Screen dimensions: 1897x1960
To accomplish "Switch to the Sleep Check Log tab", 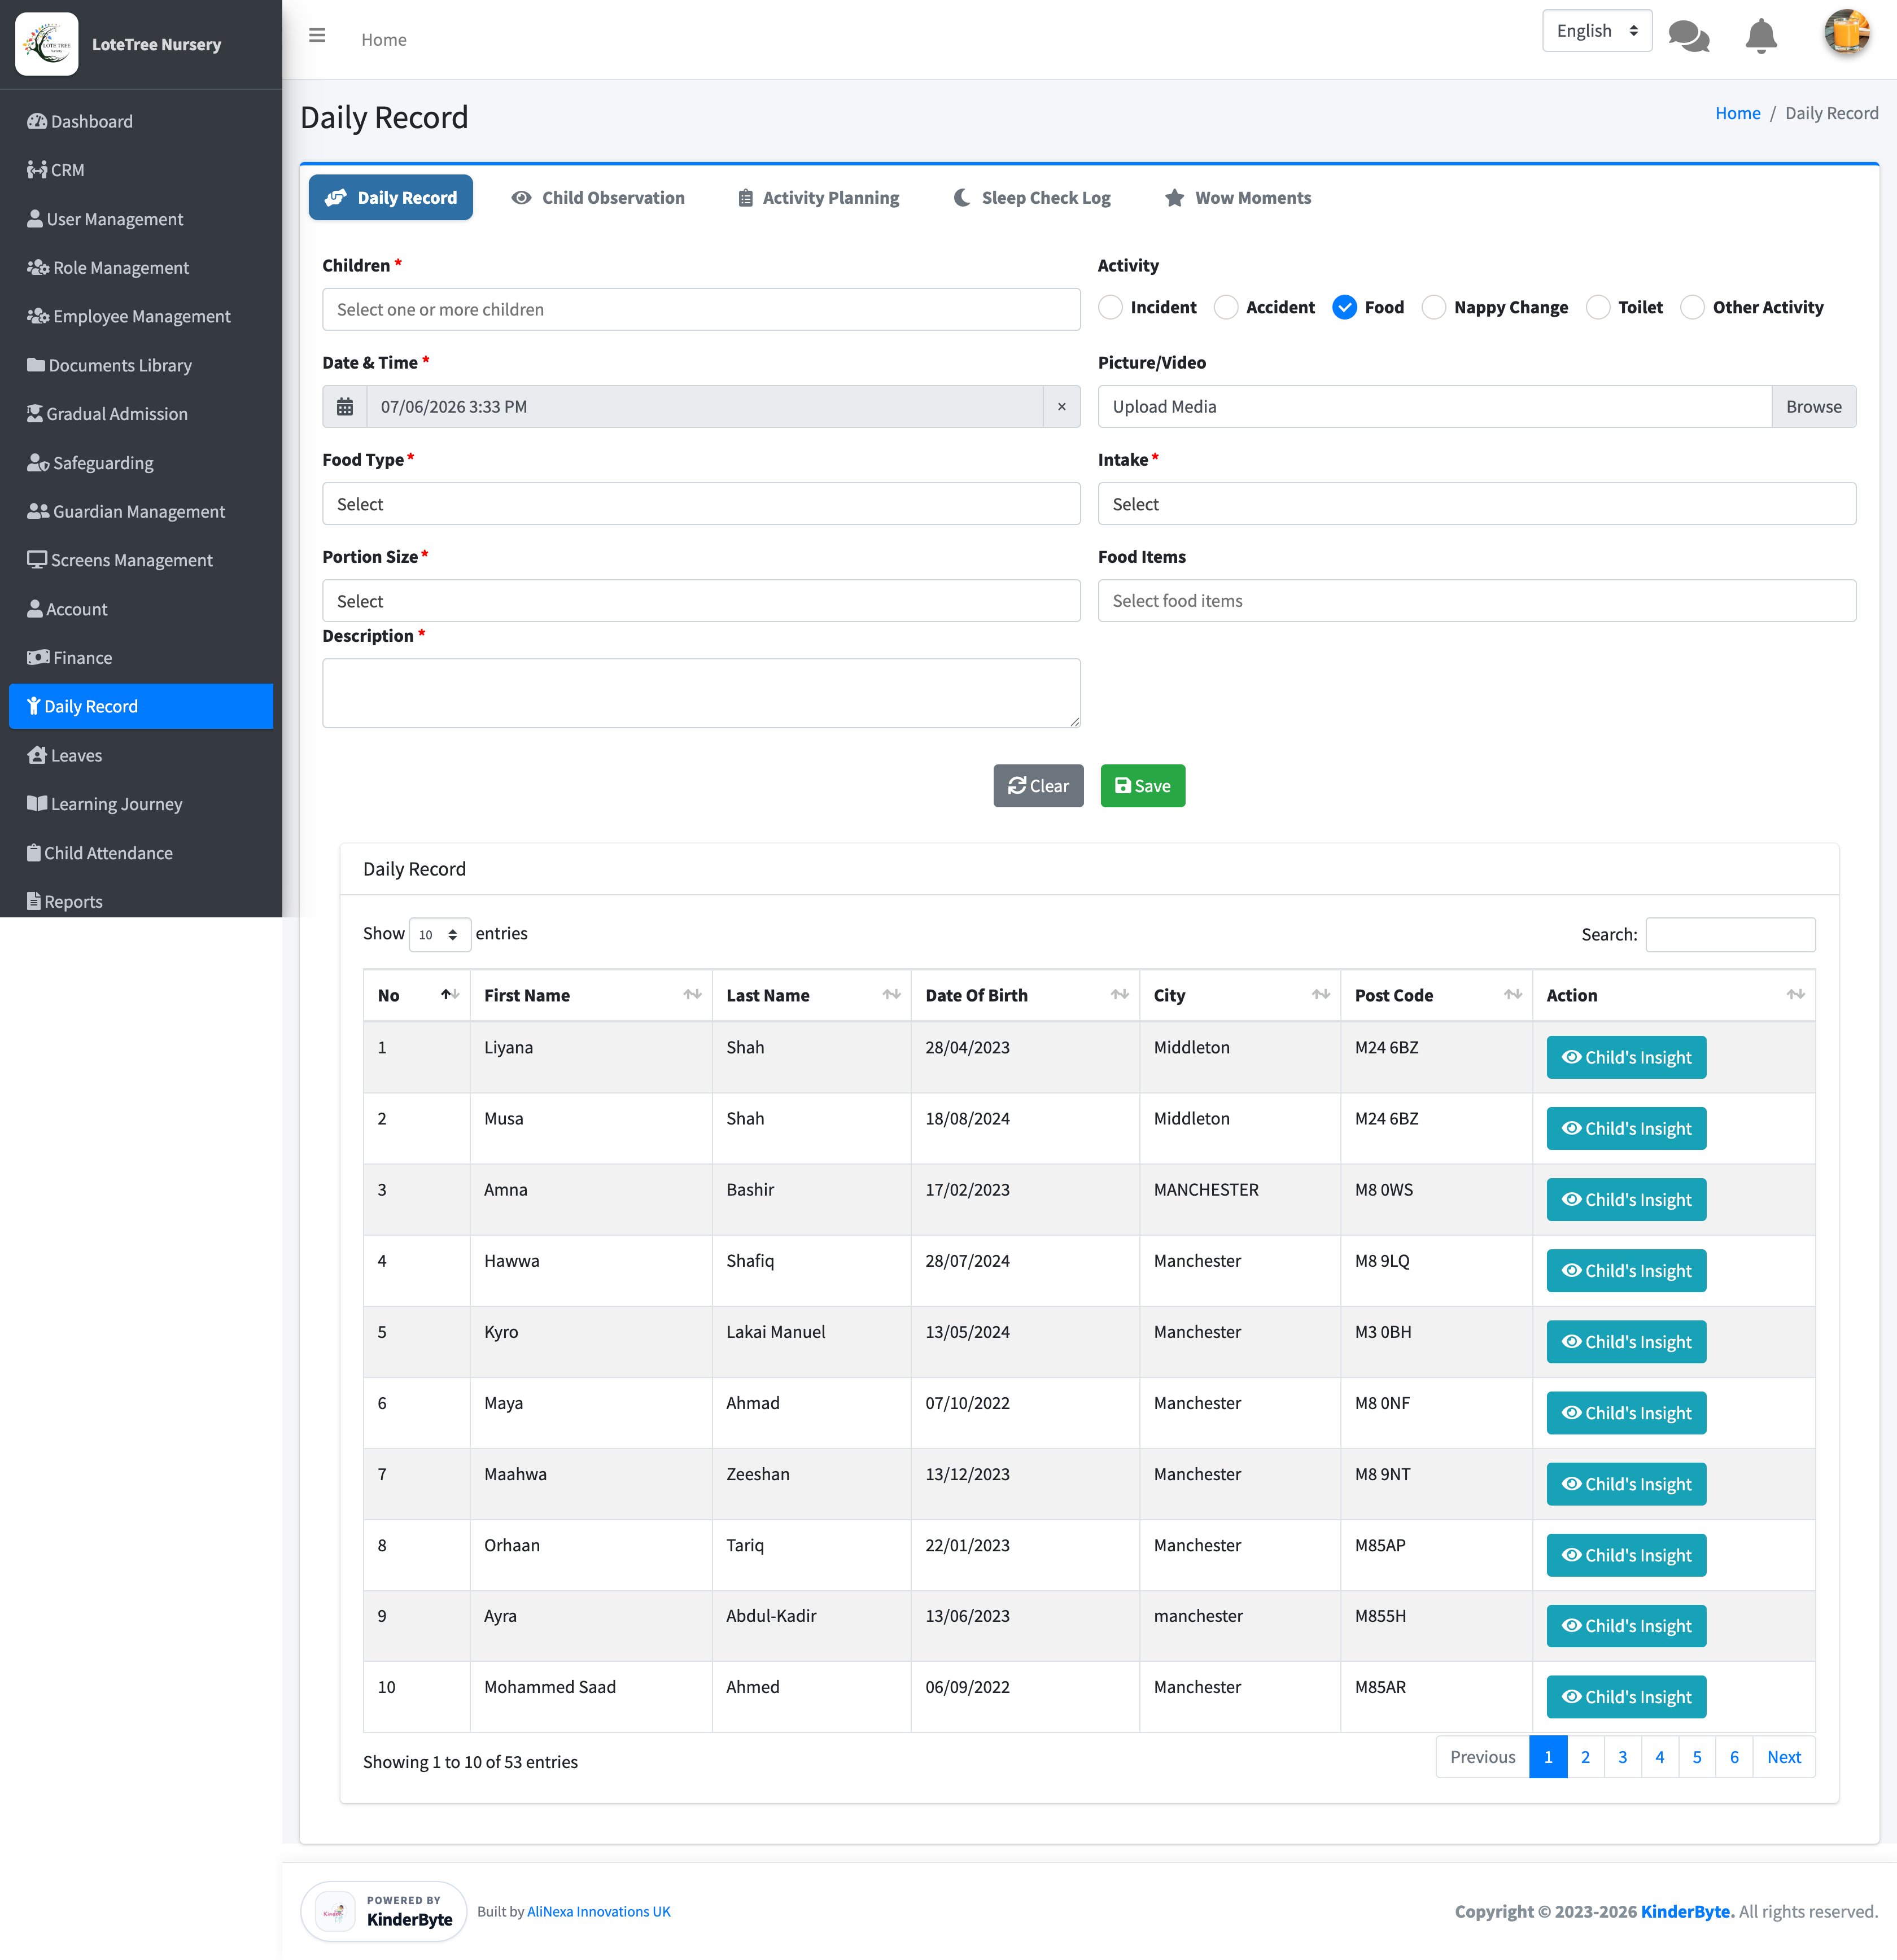I will 1032,198.
